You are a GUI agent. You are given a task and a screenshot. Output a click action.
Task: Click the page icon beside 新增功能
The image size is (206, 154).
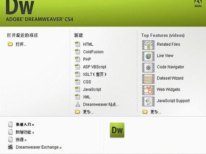pyautogui.click(x=10, y=132)
